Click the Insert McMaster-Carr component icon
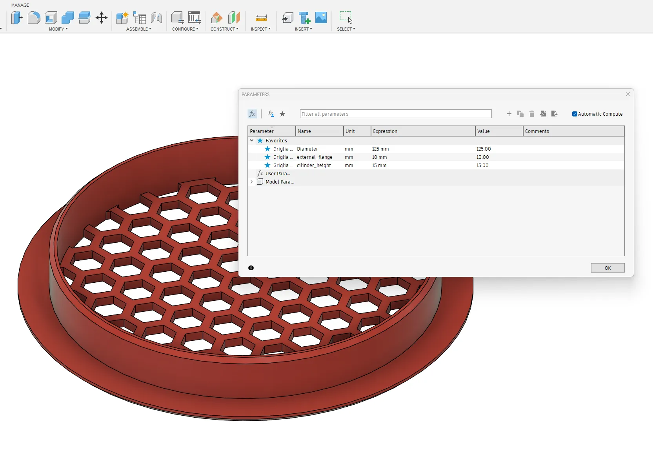 click(304, 18)
